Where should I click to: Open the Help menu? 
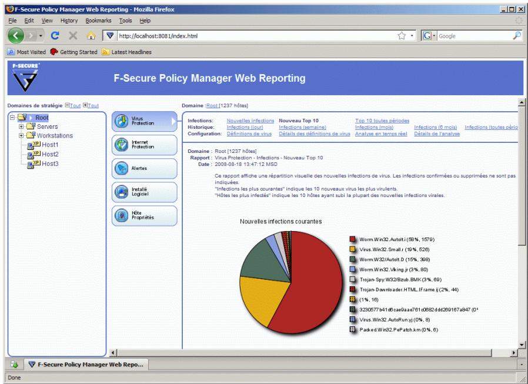pyautogui.click(x=145, y=21)
